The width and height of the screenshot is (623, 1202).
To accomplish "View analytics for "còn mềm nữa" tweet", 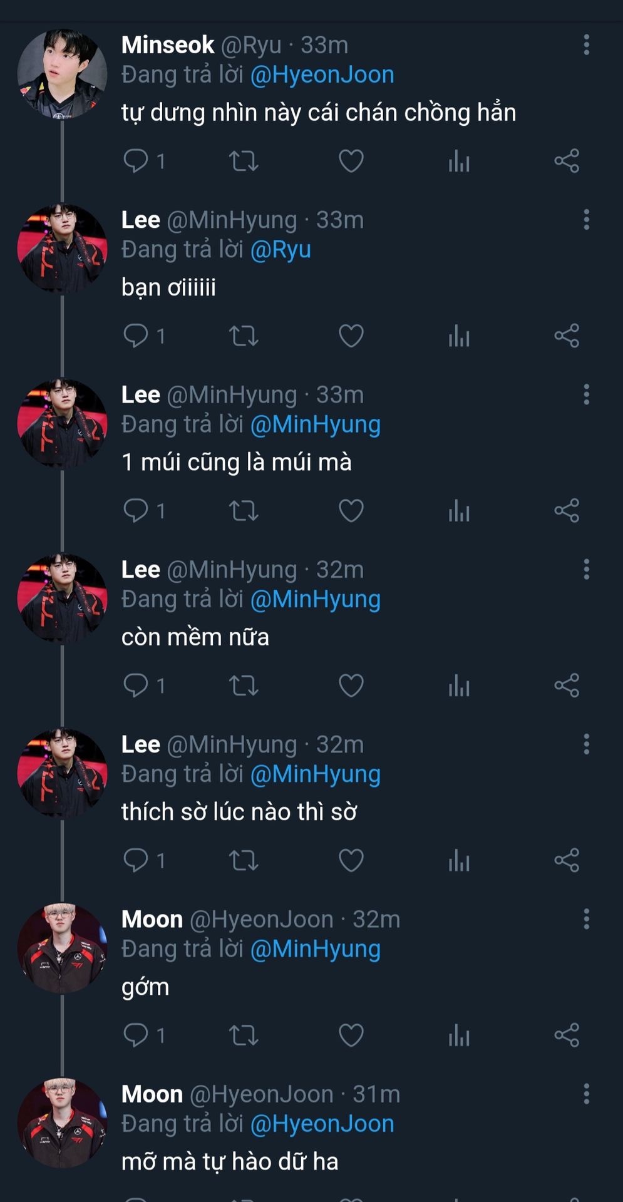I will click(x=459, y=686).
